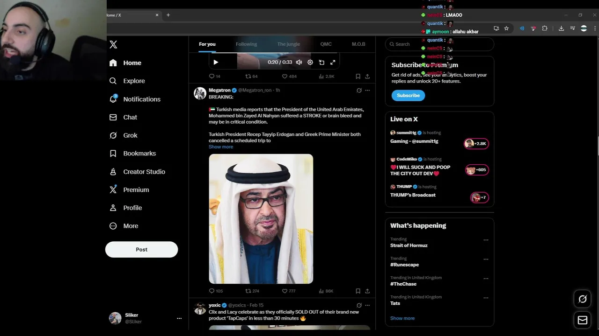Open Premium in the sidebar
The image size is (599, 336).
(129, 189)
